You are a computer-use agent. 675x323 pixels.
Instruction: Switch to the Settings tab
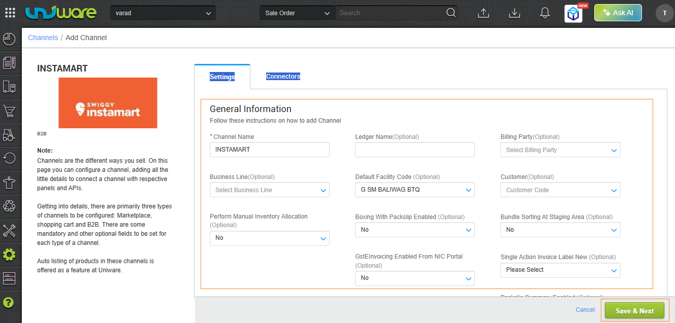pyautogui.click(x=222, y=77)
